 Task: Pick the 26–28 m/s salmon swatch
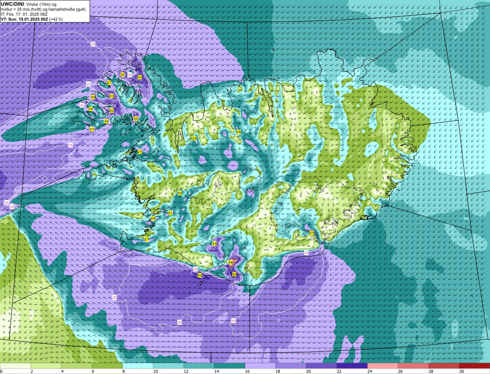tap(413, 366)
